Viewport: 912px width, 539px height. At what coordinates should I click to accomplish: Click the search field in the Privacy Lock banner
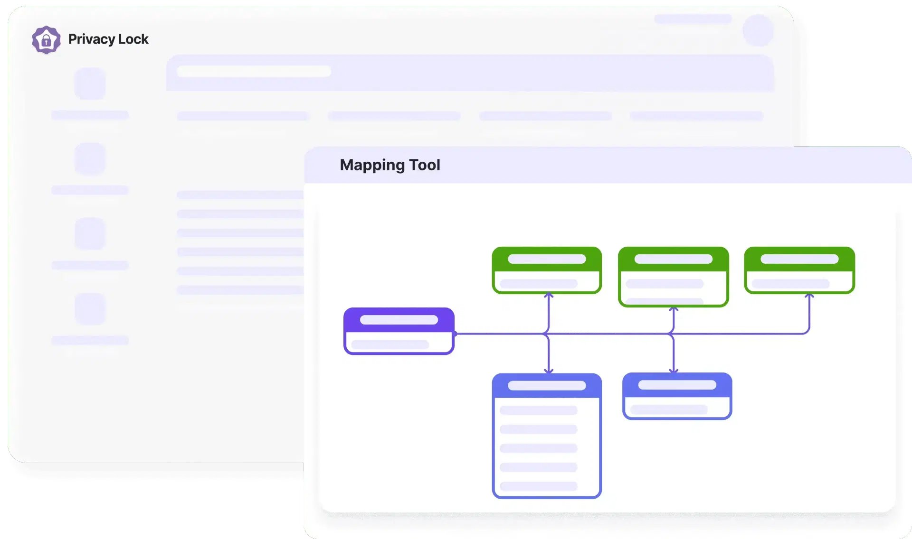(x=254, y=71)
